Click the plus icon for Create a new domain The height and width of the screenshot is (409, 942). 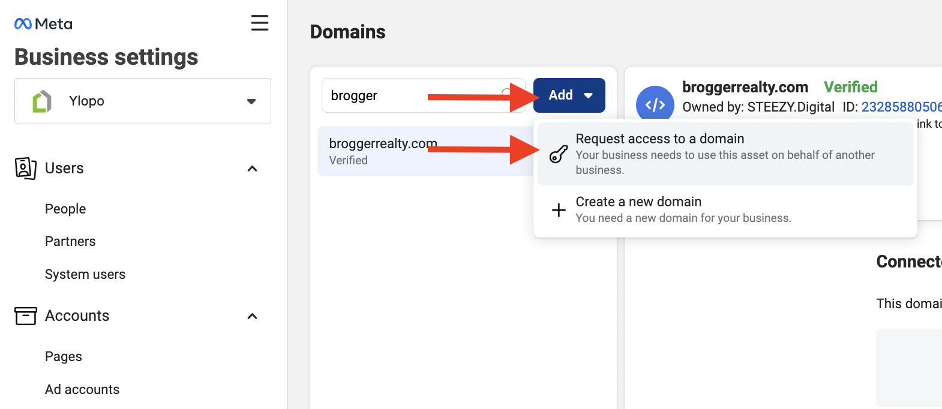click(x=559, y=210)
